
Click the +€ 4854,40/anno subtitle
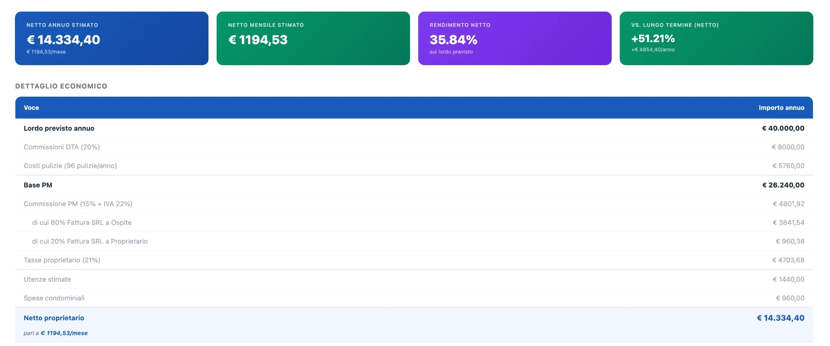click(653, 49)
